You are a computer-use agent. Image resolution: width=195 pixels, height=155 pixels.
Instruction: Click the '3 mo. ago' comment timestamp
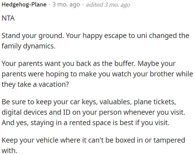click(66, 5)
